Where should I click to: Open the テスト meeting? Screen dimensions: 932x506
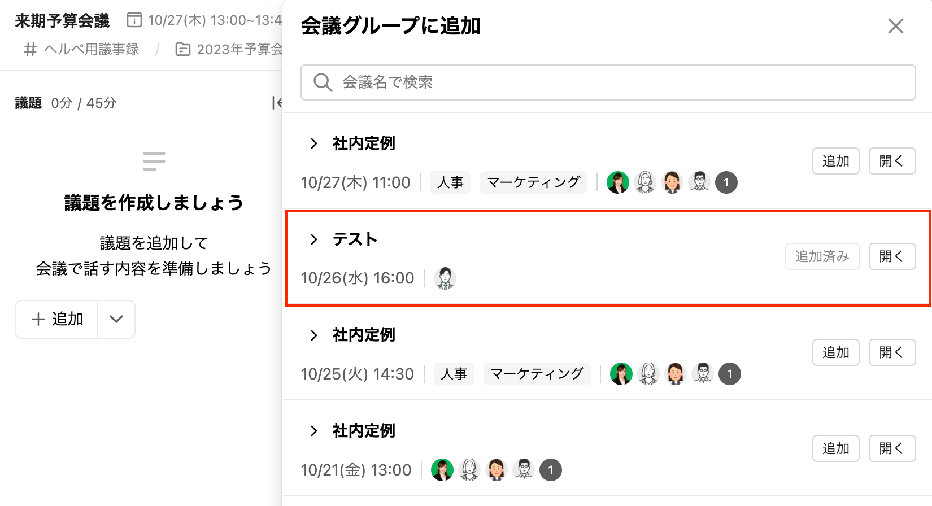point(891,256)
